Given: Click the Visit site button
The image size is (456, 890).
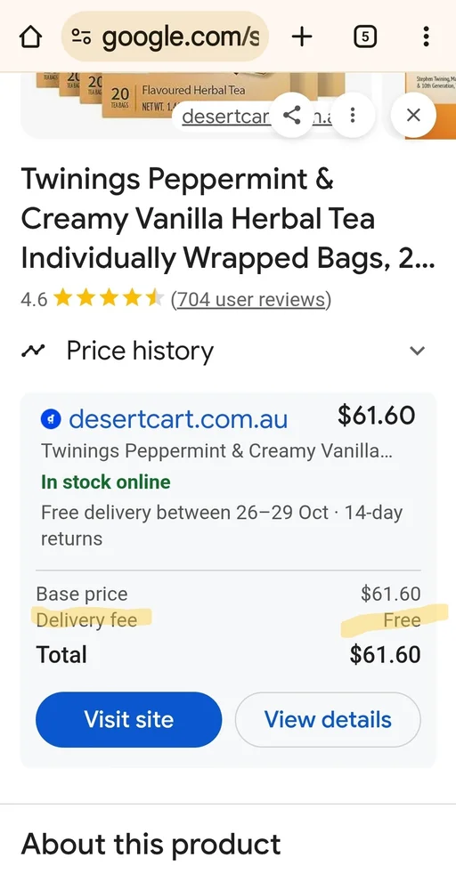Looking at the screenshot, I should pos(129,719).
